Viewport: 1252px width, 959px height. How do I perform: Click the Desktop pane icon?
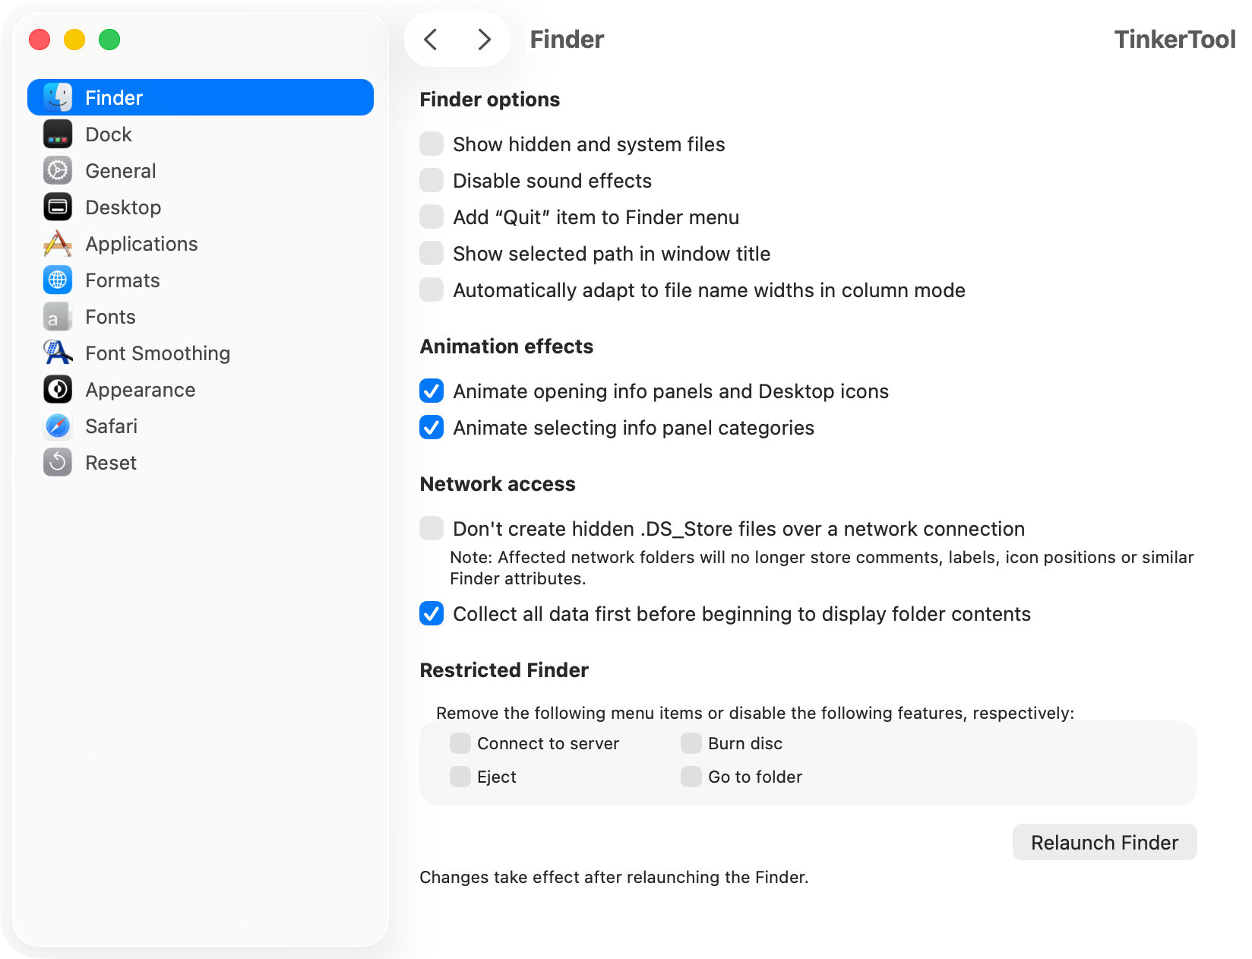(57, 207)
